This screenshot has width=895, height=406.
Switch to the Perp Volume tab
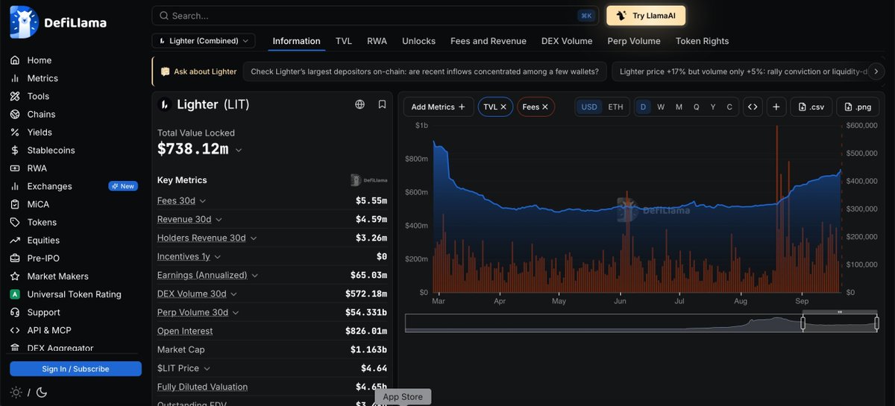point(634,41)
